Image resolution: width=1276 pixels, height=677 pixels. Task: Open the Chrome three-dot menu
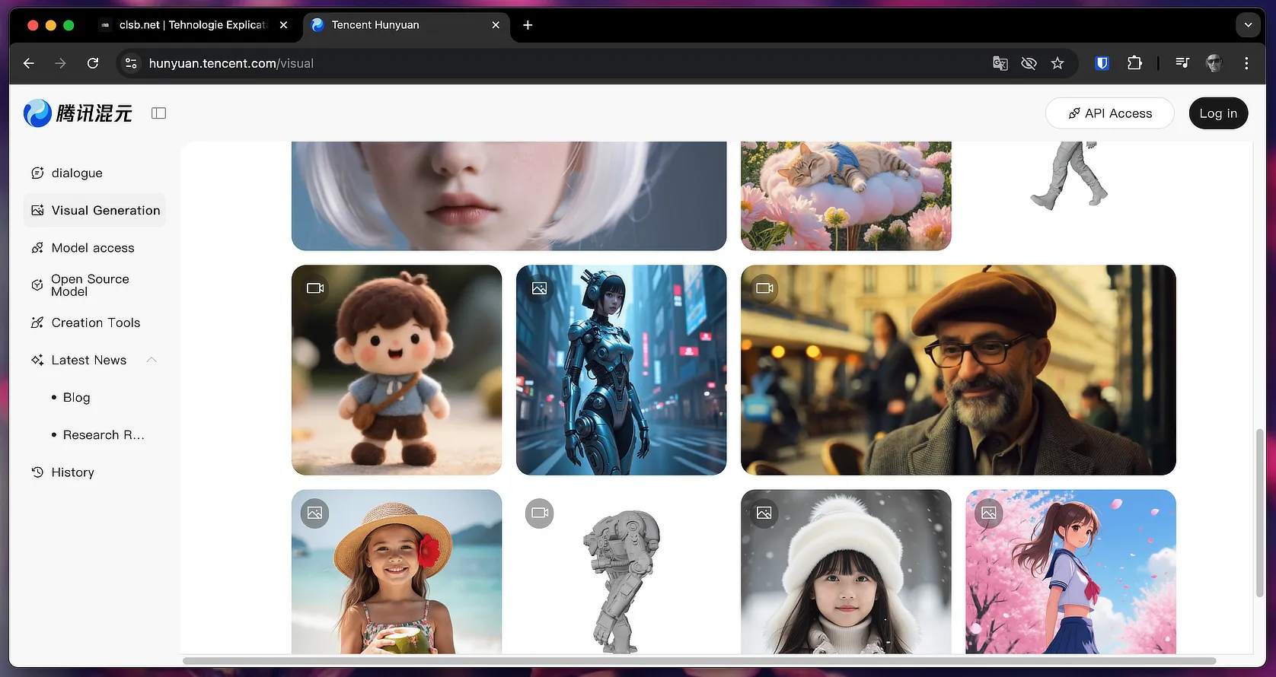[1246, 63]
